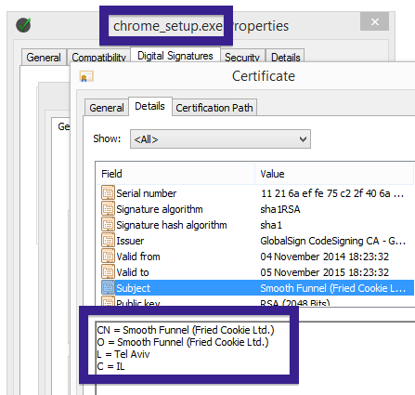Click the Signature hash algorithm field icon
415x395 pixels.
[108, 225]
